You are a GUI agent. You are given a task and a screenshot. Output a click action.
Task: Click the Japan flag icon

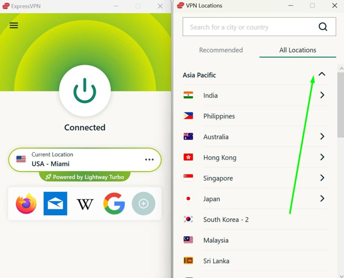pos(188,198)
